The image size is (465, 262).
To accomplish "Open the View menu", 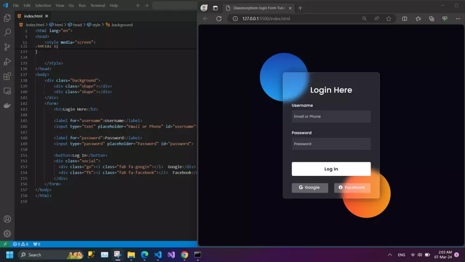I will [60, 5].
